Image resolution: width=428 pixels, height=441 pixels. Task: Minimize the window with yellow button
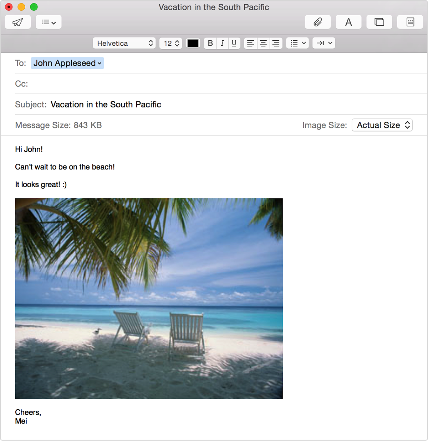coord(21,7)
